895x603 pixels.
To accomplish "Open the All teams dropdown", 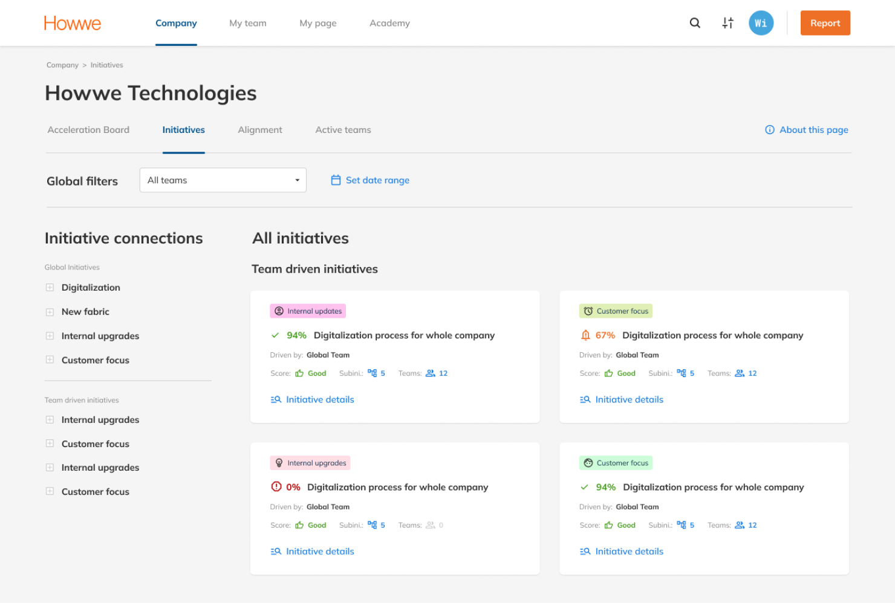I will (x=223, y=180).
